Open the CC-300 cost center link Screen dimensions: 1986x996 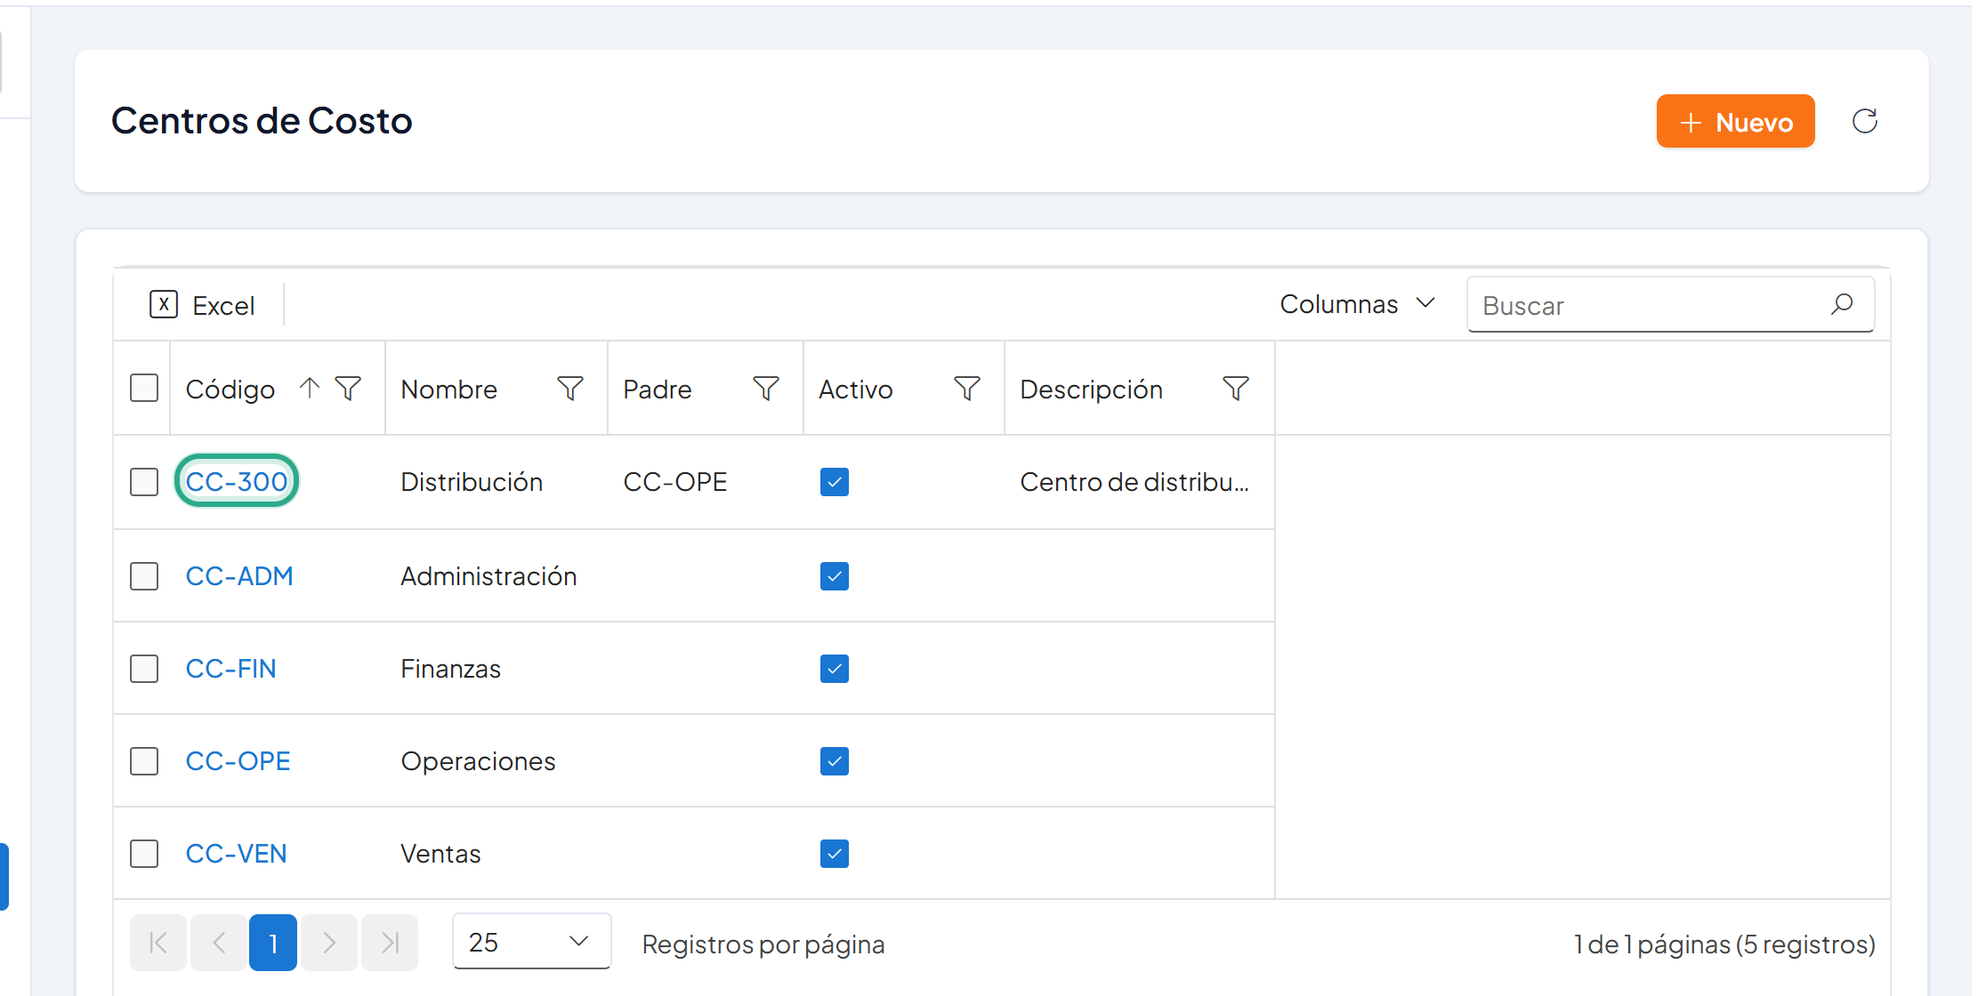[237, 481]
